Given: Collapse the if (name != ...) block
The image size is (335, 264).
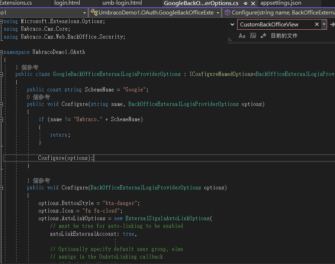Looking at the screenshot, I should click(x=1, y=119).
